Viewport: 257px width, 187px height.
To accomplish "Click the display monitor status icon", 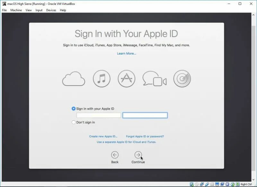I will tap(217, 184).
